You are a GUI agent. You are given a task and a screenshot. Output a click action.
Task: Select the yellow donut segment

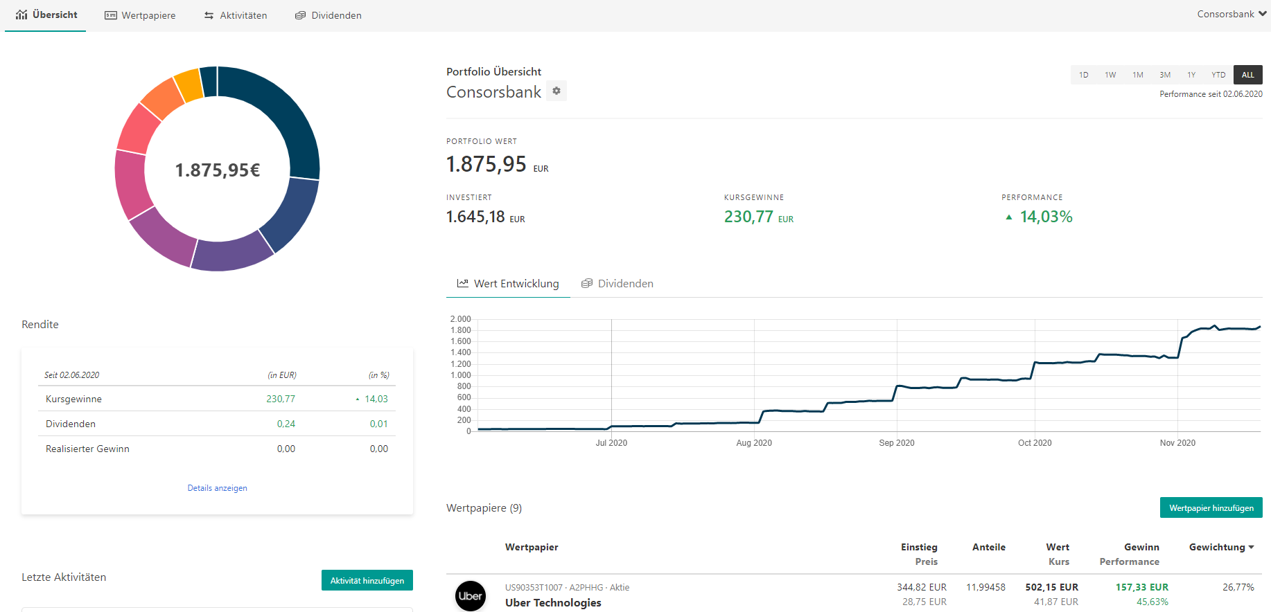189,86
